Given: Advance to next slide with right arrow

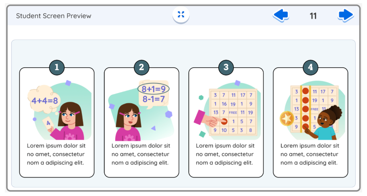Looking at the screenshot, I should tap(346, 15).
